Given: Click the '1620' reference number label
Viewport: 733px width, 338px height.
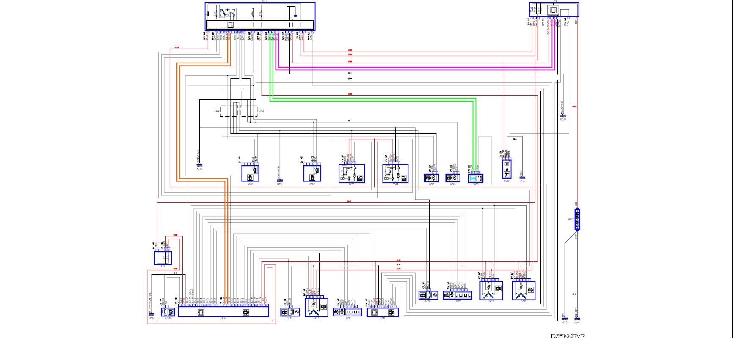Looking at the screenshot, I should click(507, 181).
